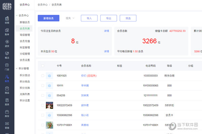Open 详情 link for today's birthdays
The width and height of the screenshot is (202, 134).
106,31
